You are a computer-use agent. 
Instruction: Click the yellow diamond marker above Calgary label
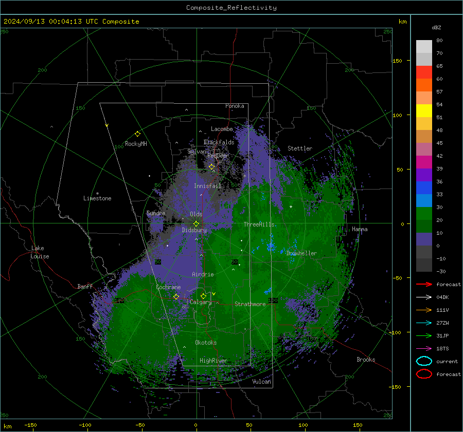click(203, 296)
